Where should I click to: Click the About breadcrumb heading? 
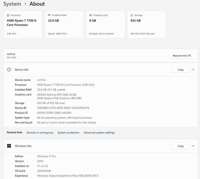[x=37, y=4]
